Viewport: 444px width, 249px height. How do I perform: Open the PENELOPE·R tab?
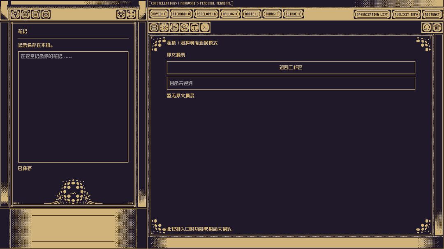[206, 14]
